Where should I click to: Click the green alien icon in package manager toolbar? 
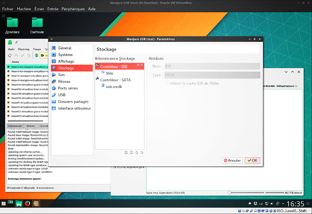[x=37, y=56]
